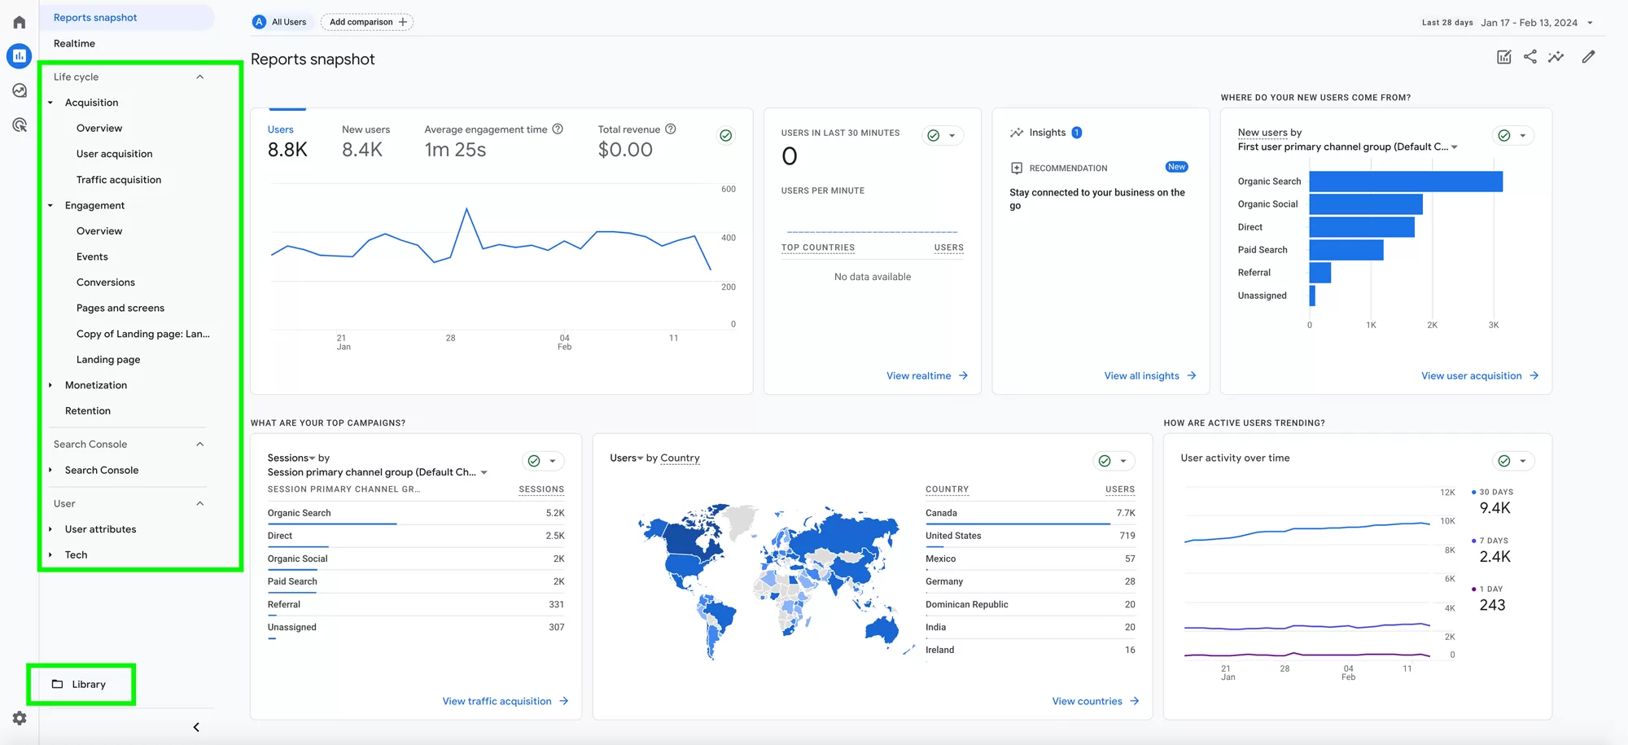Click status check on Sessions card
Image resolution: width=1628 pixels, height=745 pixels.
(534, 461)
